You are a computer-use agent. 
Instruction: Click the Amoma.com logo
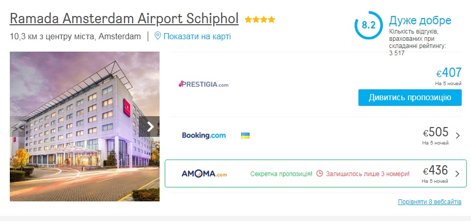204,173
